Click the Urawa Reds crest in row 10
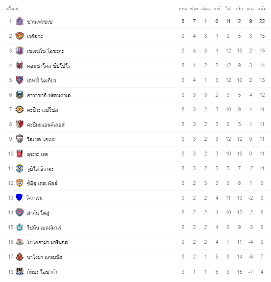 click(20, 154)
